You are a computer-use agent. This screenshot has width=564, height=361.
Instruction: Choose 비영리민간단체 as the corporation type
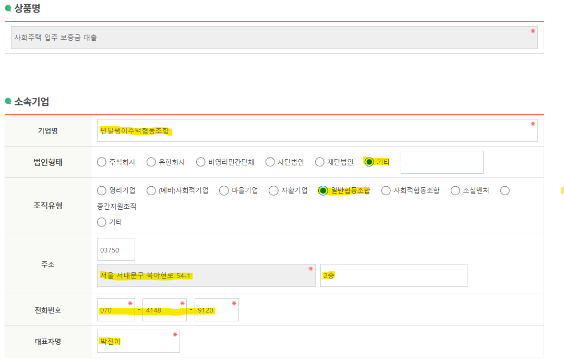pos(201,162)
